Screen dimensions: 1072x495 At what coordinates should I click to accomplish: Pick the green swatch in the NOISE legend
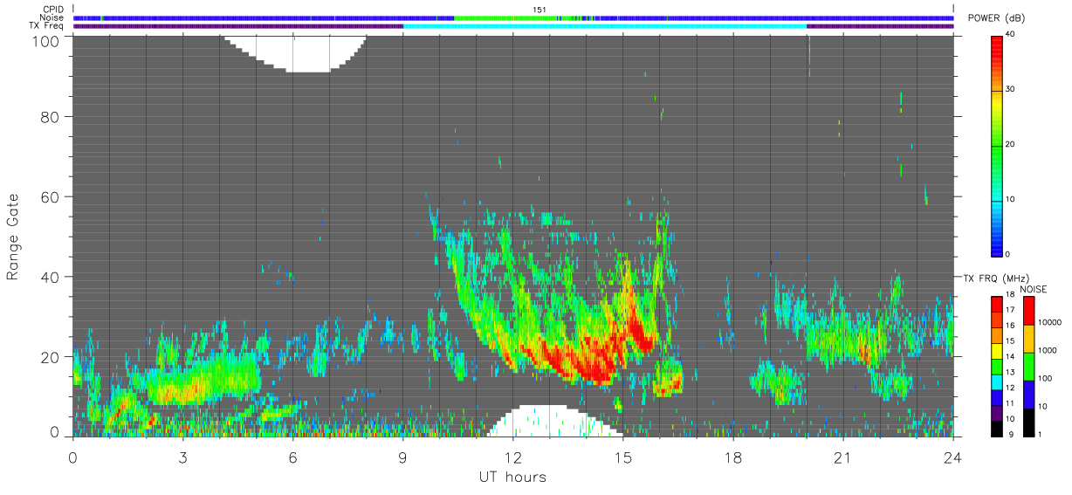coord(1027,367)
